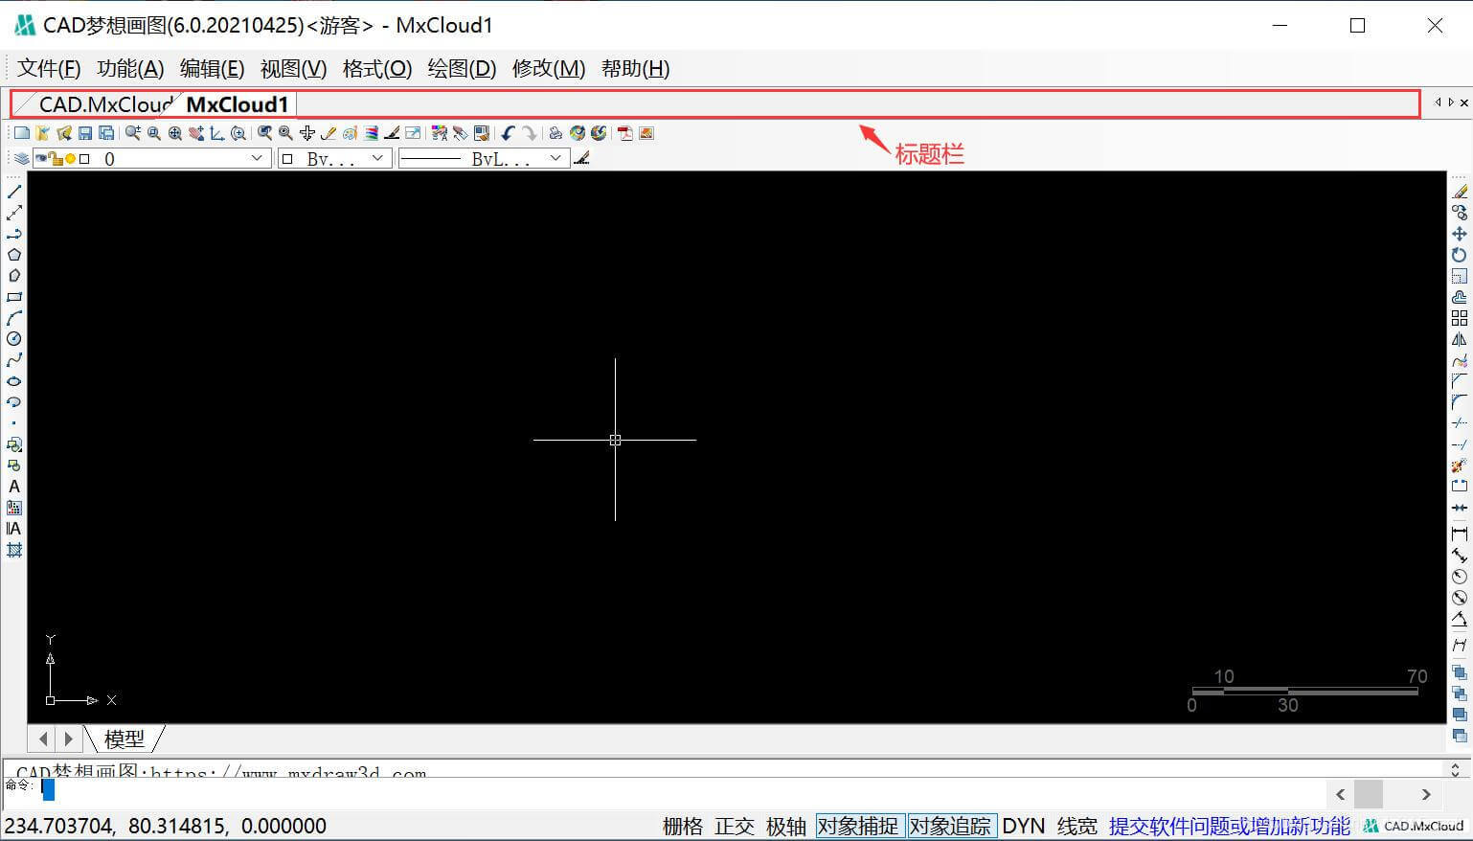Toggle 极轴 polar tracking in status bar
Image resolution: width=1473 pixels, height=841 pixels.
click(x=786, y=826)
